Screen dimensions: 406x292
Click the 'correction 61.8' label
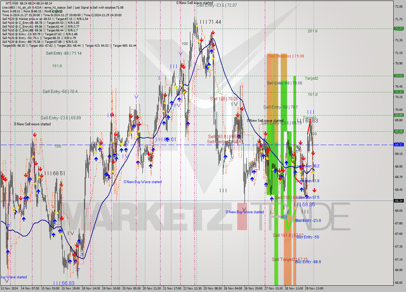(308, 181)
